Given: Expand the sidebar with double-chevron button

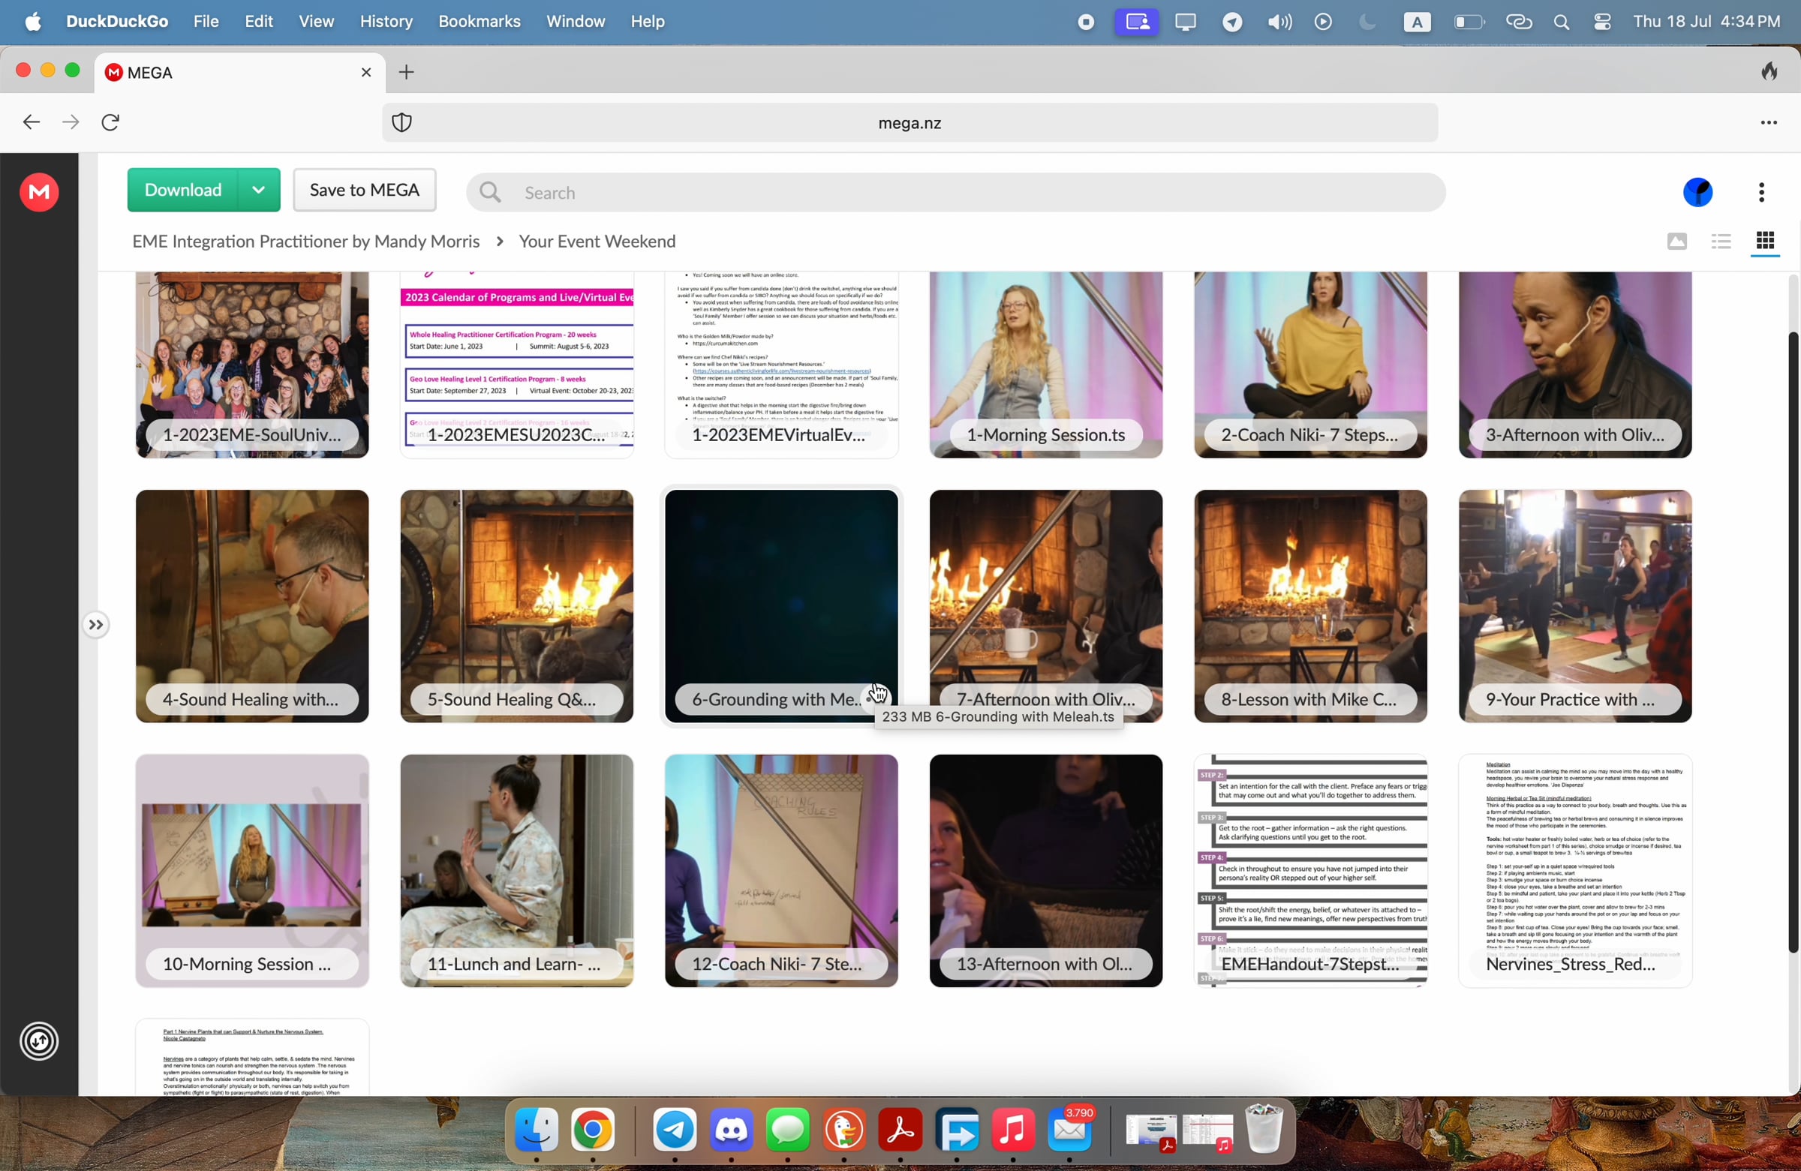Looking at the screenshot, I should click(x=95, y=625).
